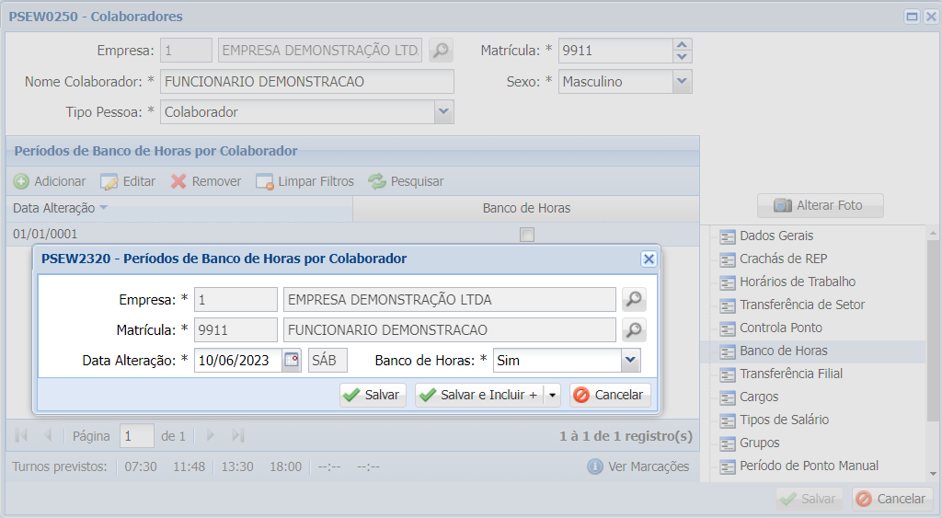Click Limpar Filtros toolbar item
Viewport: 942px width, 518px height.
coord(304,181)
